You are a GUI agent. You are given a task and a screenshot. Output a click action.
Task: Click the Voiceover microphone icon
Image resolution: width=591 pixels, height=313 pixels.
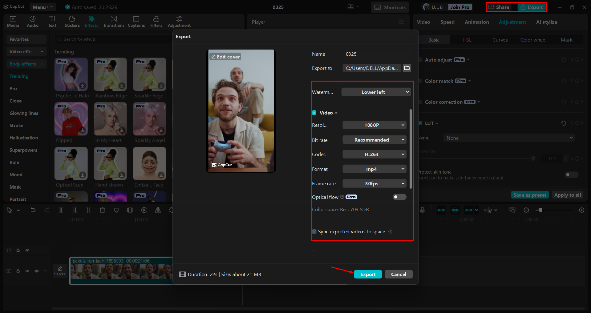coord(422,210)
